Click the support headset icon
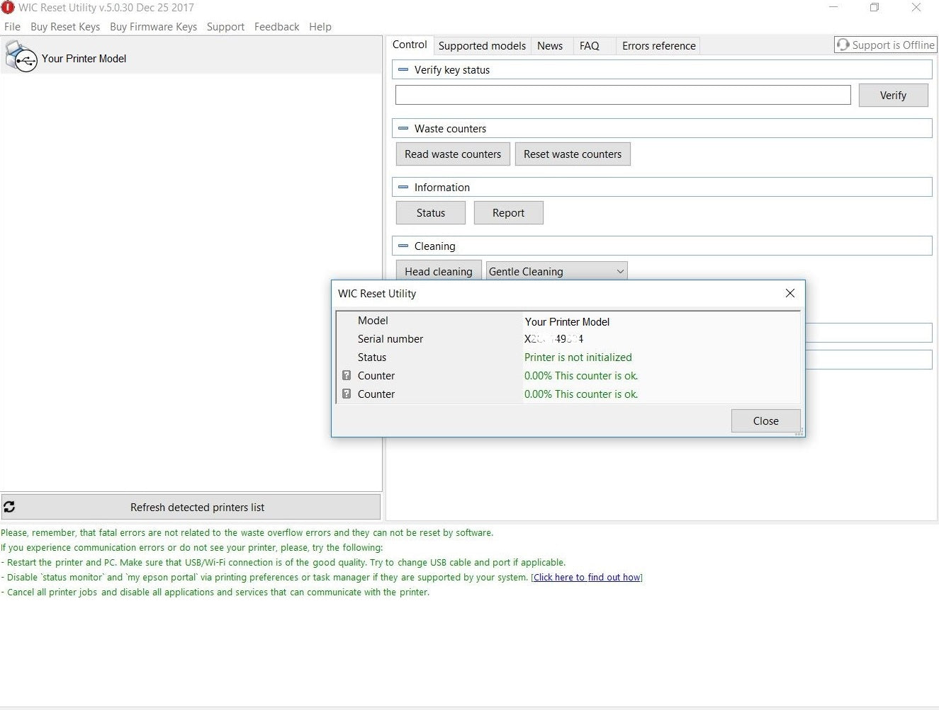This screenshot has width=939, height=710. [x=843, y=45]
